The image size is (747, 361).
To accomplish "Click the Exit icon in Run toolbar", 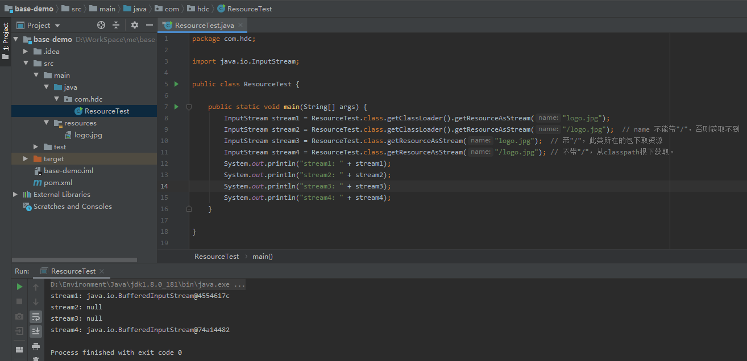I will pyautogui.click(x=19, y=331).
